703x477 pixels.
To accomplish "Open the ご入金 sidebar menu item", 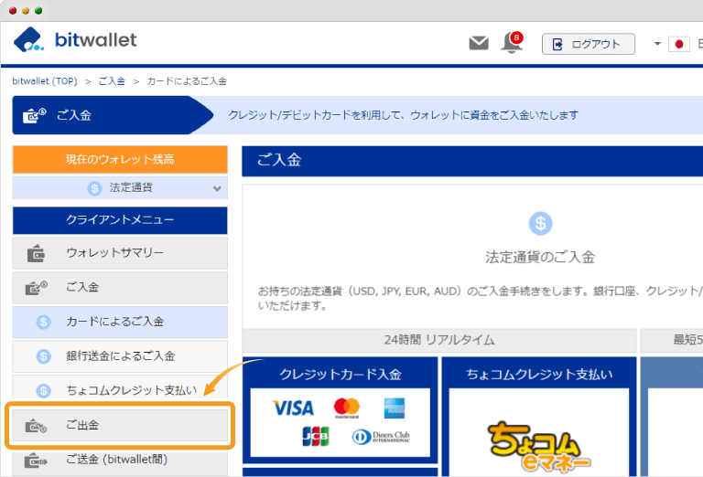I will [x=120, y=288].
